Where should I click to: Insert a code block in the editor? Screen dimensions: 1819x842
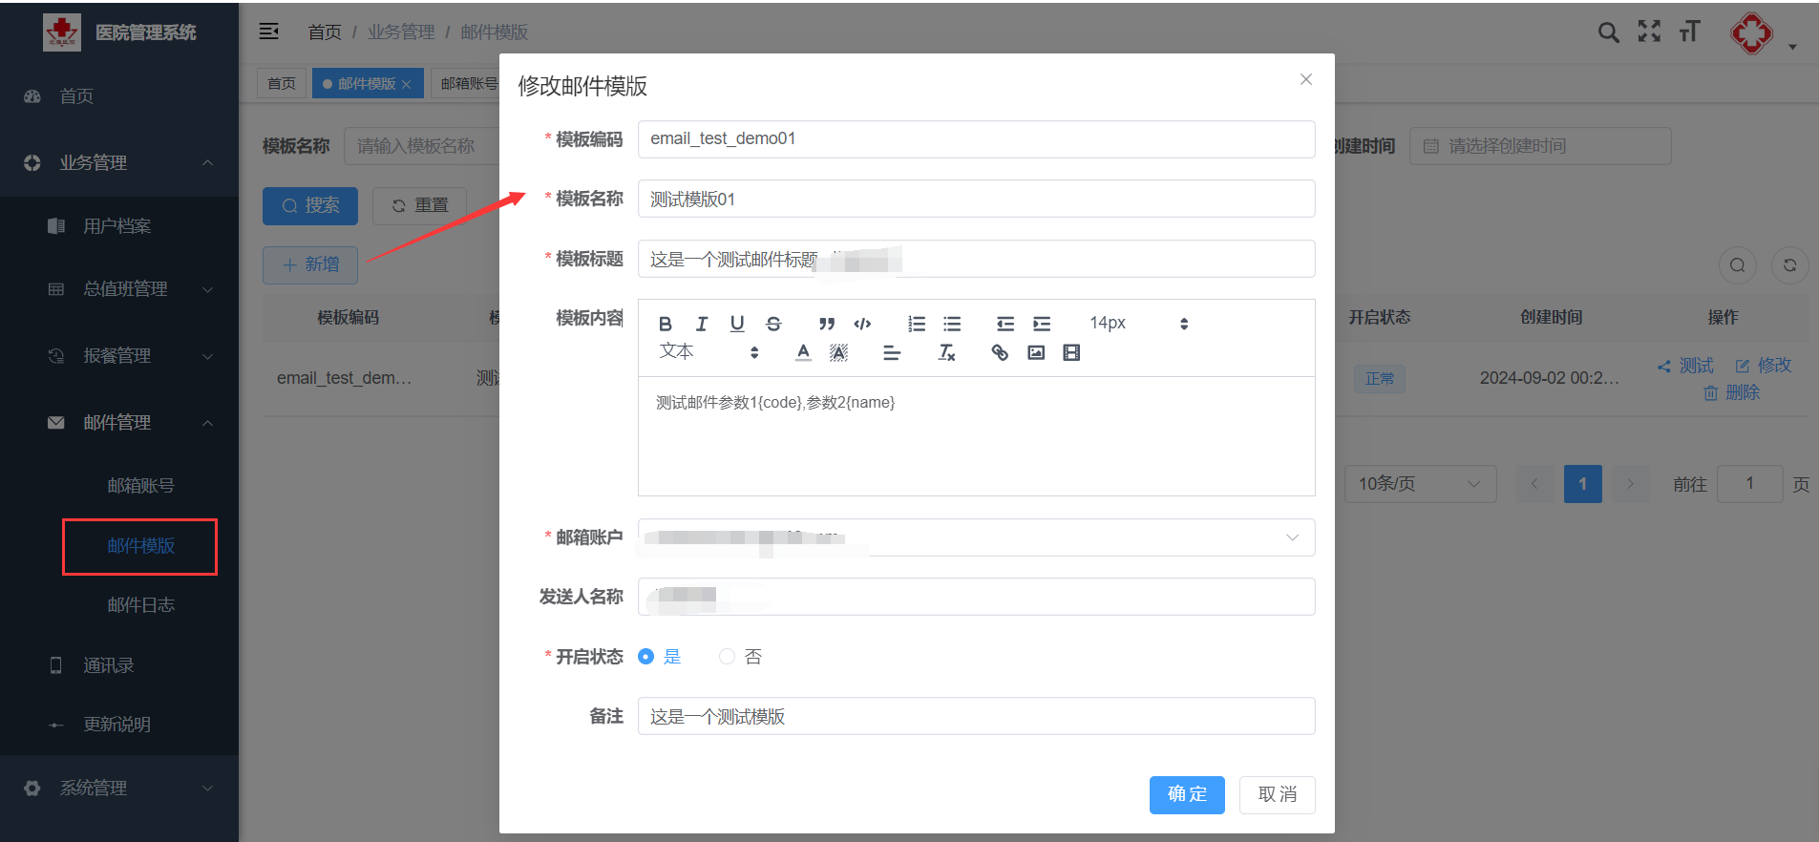(862, 324)
